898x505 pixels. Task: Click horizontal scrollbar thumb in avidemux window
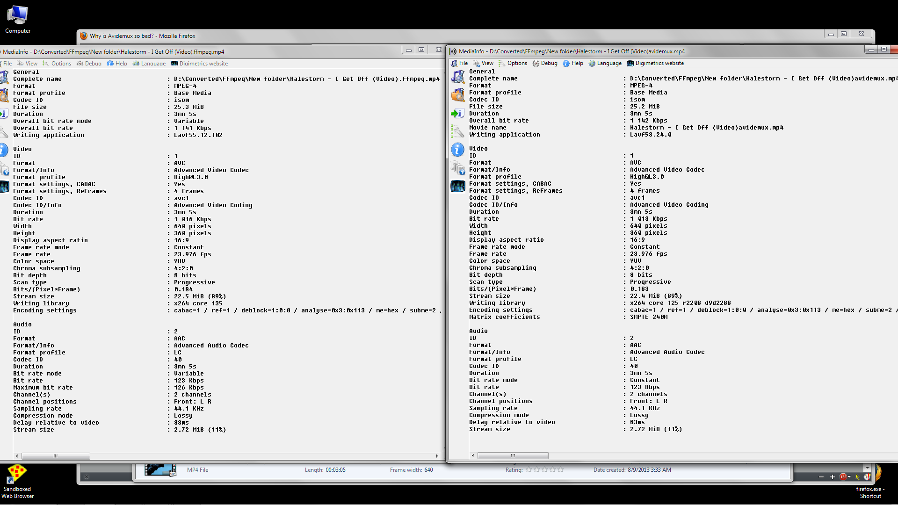coord(513,455)
